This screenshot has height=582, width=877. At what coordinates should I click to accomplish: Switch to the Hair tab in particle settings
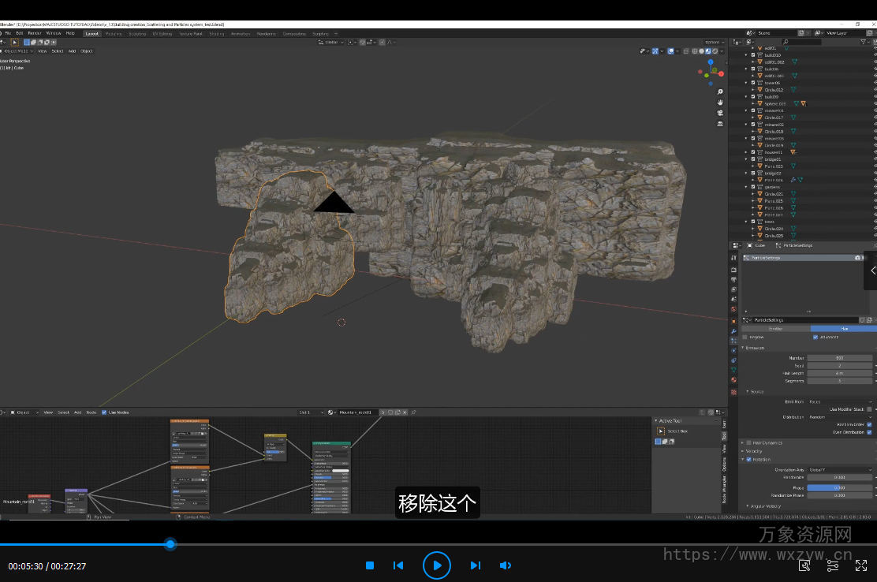pyautogui.click(x=845, y=327)
